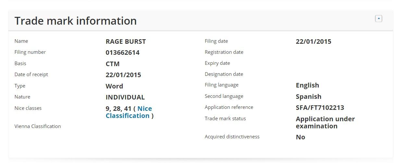Screen dimensions: 394x163
Task: Open the Nice Classification link
Action: (129, 112)
